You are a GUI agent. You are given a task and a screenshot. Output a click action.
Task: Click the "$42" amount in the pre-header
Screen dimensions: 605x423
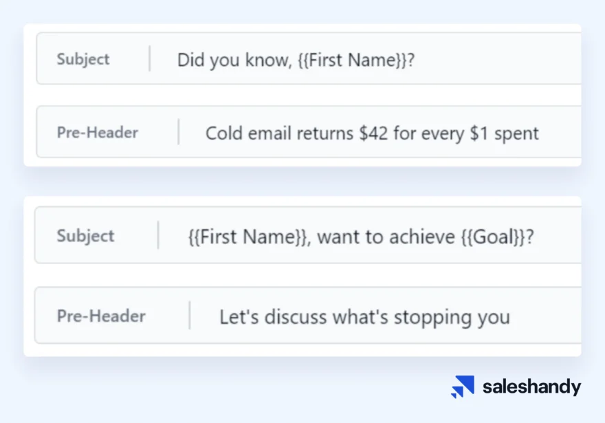pyautogui.click(x=373, y=133)
